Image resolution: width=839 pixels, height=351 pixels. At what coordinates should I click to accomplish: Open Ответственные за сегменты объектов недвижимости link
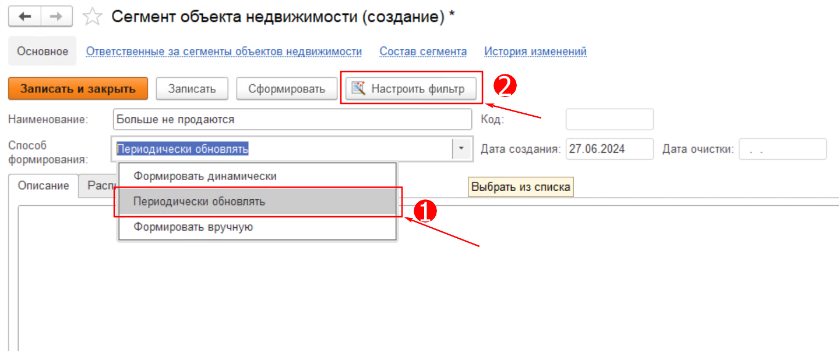tap(224, 52)
